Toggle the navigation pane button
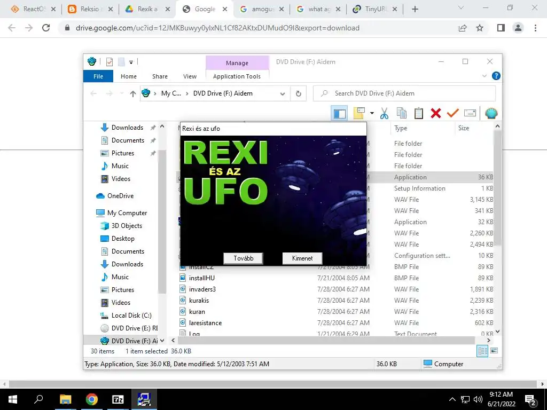Image resolution: width=547 pixels, height=410 pixels. pos(339,113)
